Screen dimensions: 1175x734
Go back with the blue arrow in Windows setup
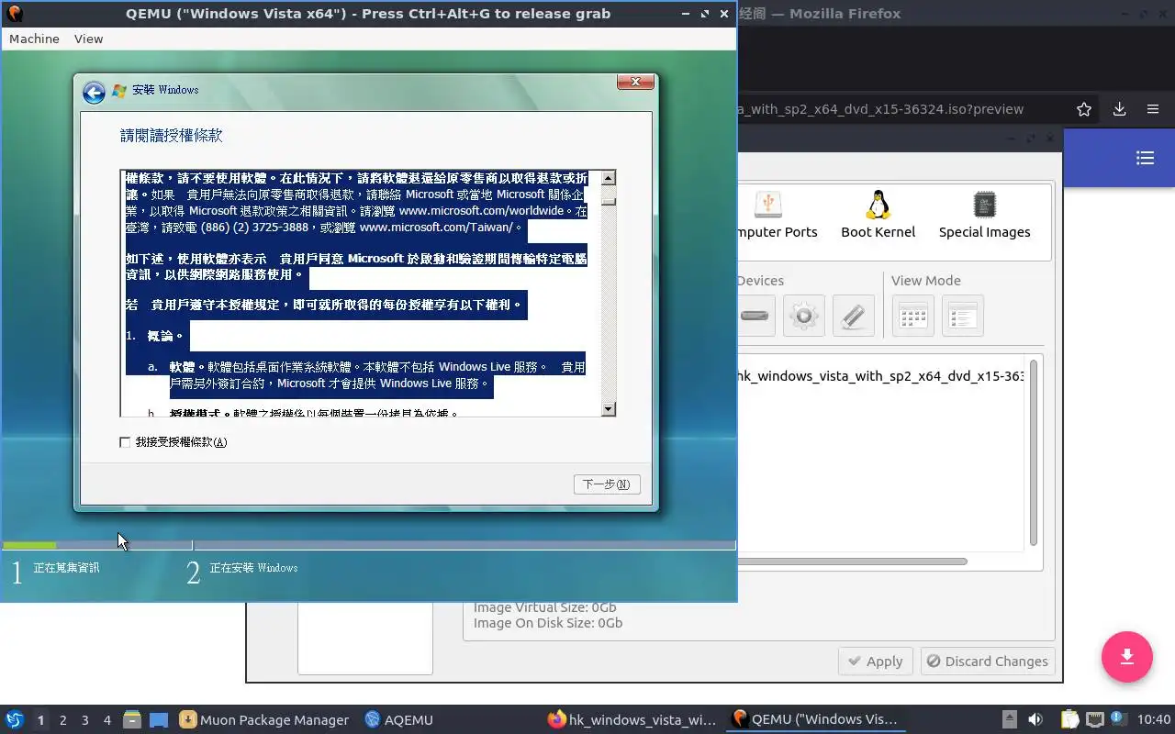tap(93, 92)
